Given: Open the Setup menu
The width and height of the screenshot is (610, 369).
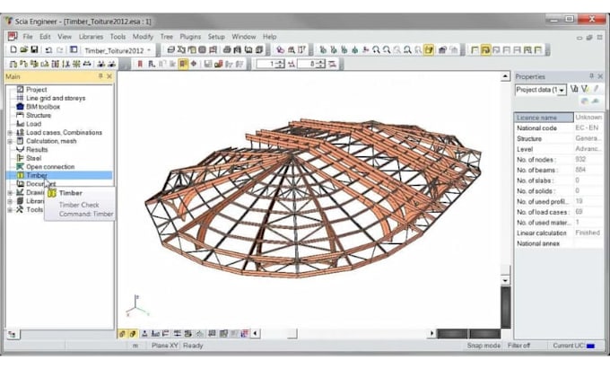Looking at the screenshot, I should [x=216, y=37].
